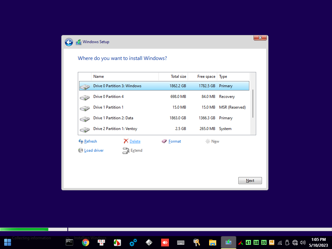This screenshot has width=332, height=249.
Task: Click drive icon for Drive 0 Partition 4
Action: [85, 97]
